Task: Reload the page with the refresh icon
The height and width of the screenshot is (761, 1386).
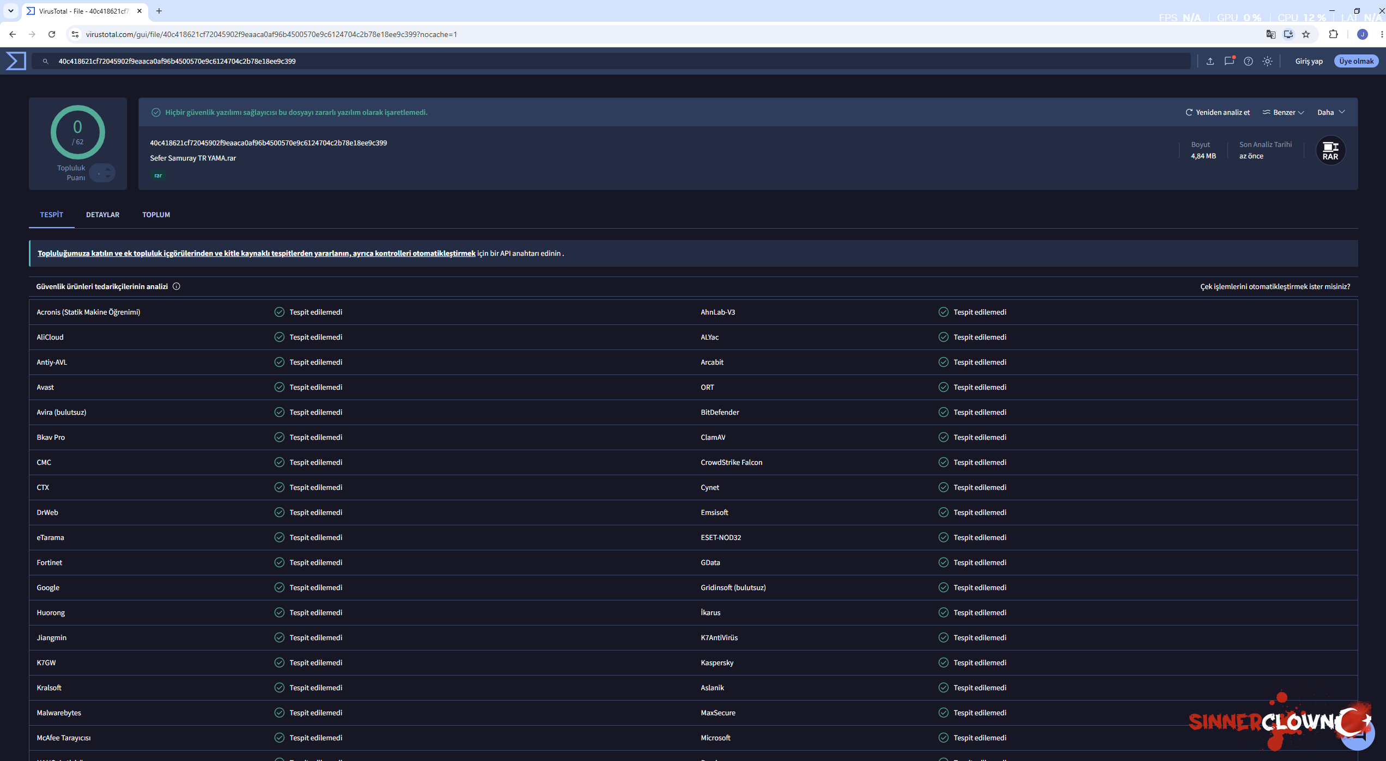Action: tap(52, 34)
